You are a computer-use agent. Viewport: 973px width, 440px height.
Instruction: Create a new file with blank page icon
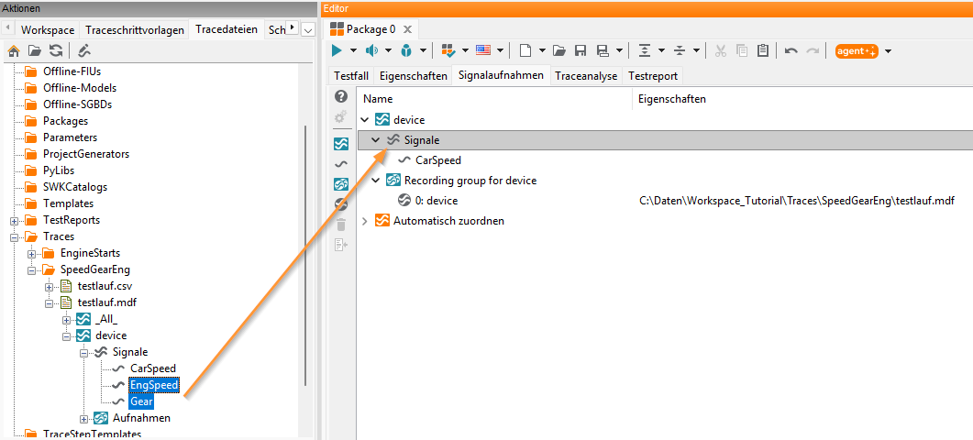pyautogui.click(x=525, y=51)
